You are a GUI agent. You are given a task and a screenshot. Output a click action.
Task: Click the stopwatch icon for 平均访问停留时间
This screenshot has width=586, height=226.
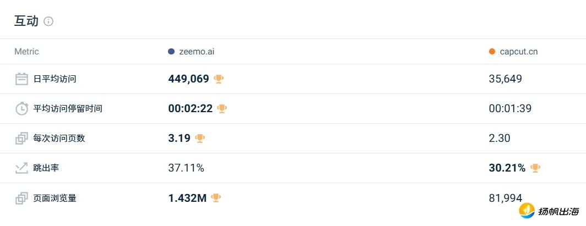pos(21,108)
